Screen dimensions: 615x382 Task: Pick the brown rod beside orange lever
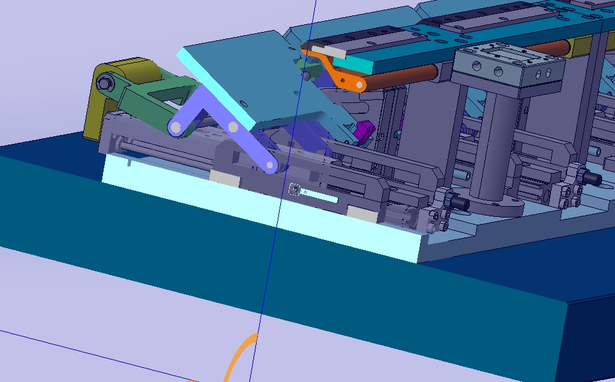click(x=400, y=77)
